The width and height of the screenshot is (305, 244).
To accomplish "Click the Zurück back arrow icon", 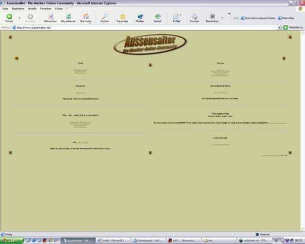I will (x=9, y=17).
